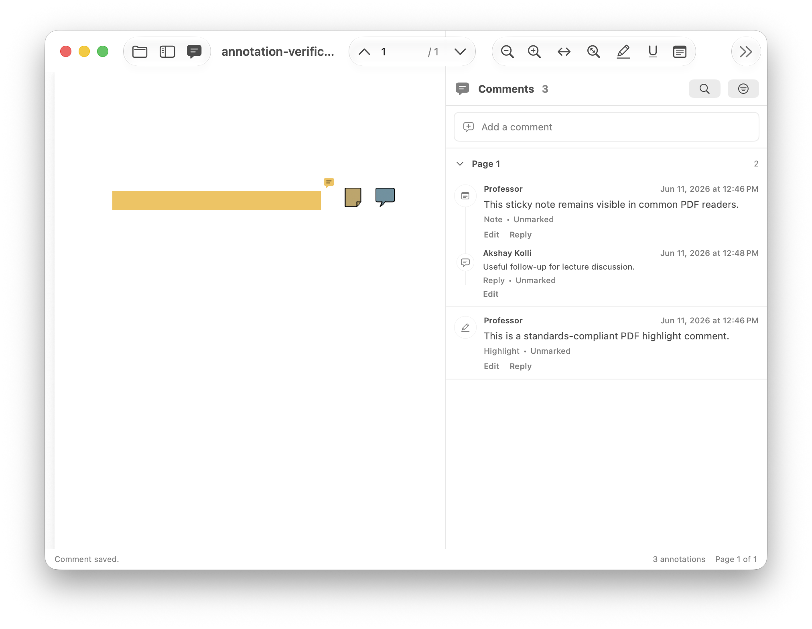
Task: Select text 'This is a standards-compliant PDF highlight comment.'
Action: point(606,336)
